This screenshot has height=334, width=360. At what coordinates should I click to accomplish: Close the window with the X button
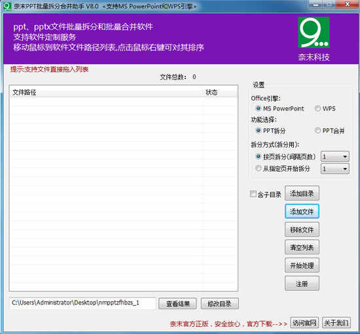(x=348, y=4)
